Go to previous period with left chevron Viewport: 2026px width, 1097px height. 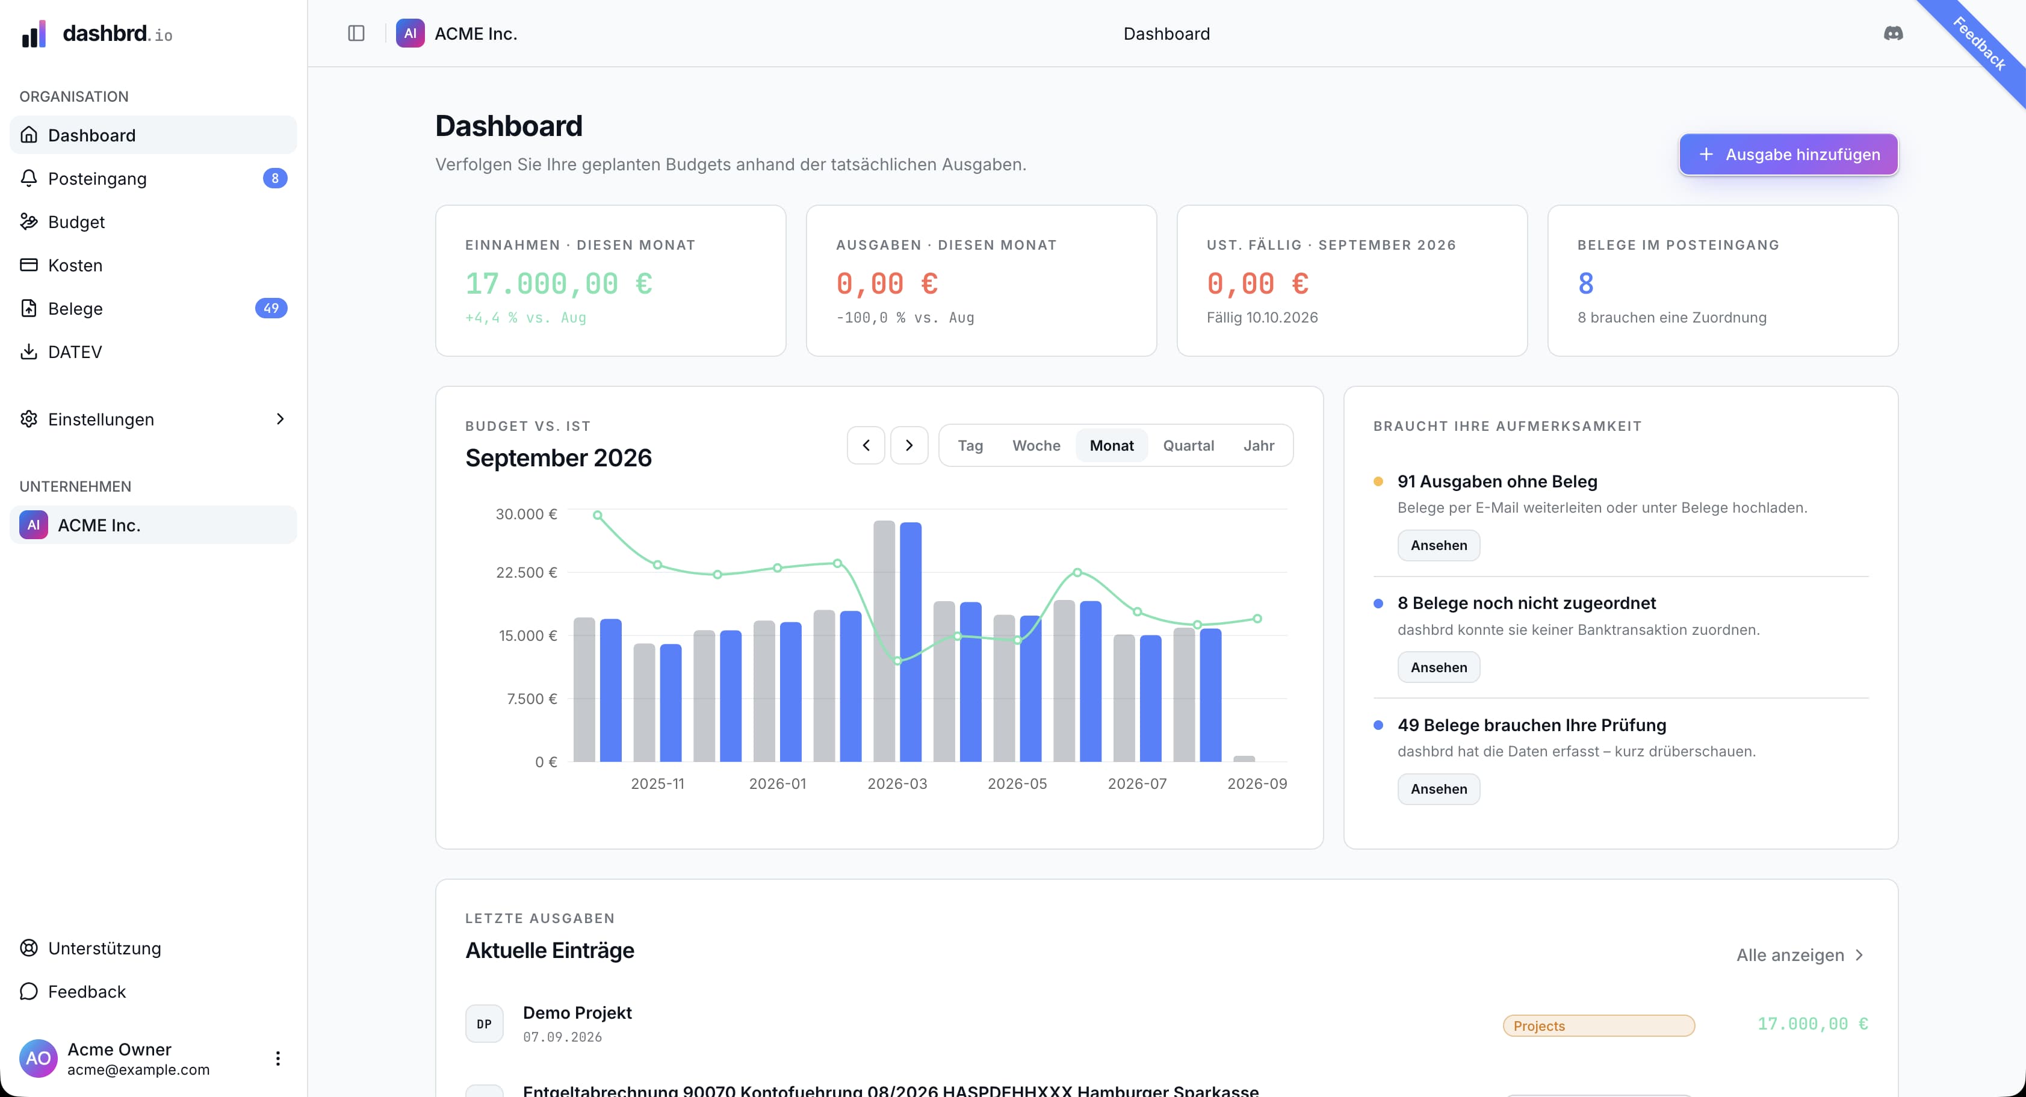[865, 445]
